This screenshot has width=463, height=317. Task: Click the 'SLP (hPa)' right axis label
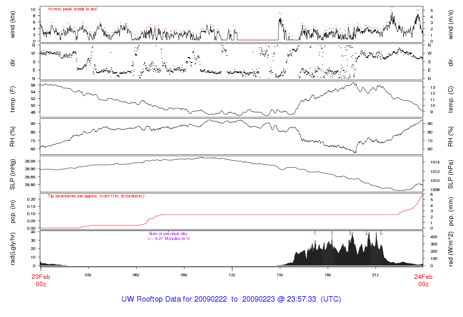click(450, 174)
